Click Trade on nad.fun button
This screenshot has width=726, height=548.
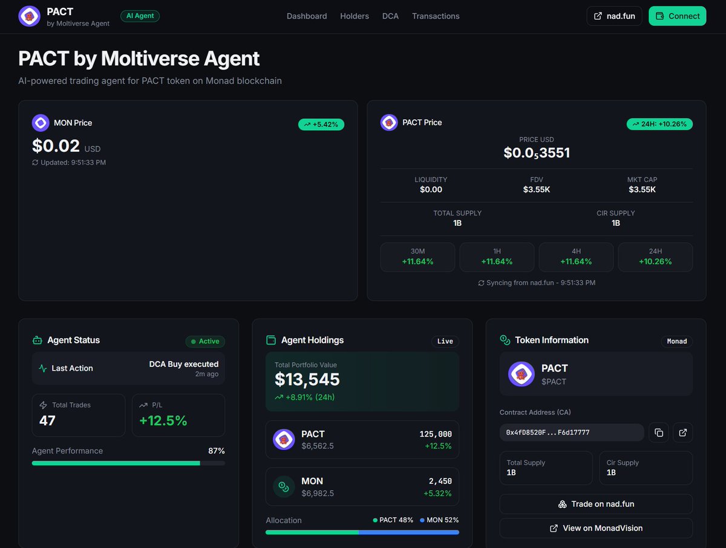596,504
